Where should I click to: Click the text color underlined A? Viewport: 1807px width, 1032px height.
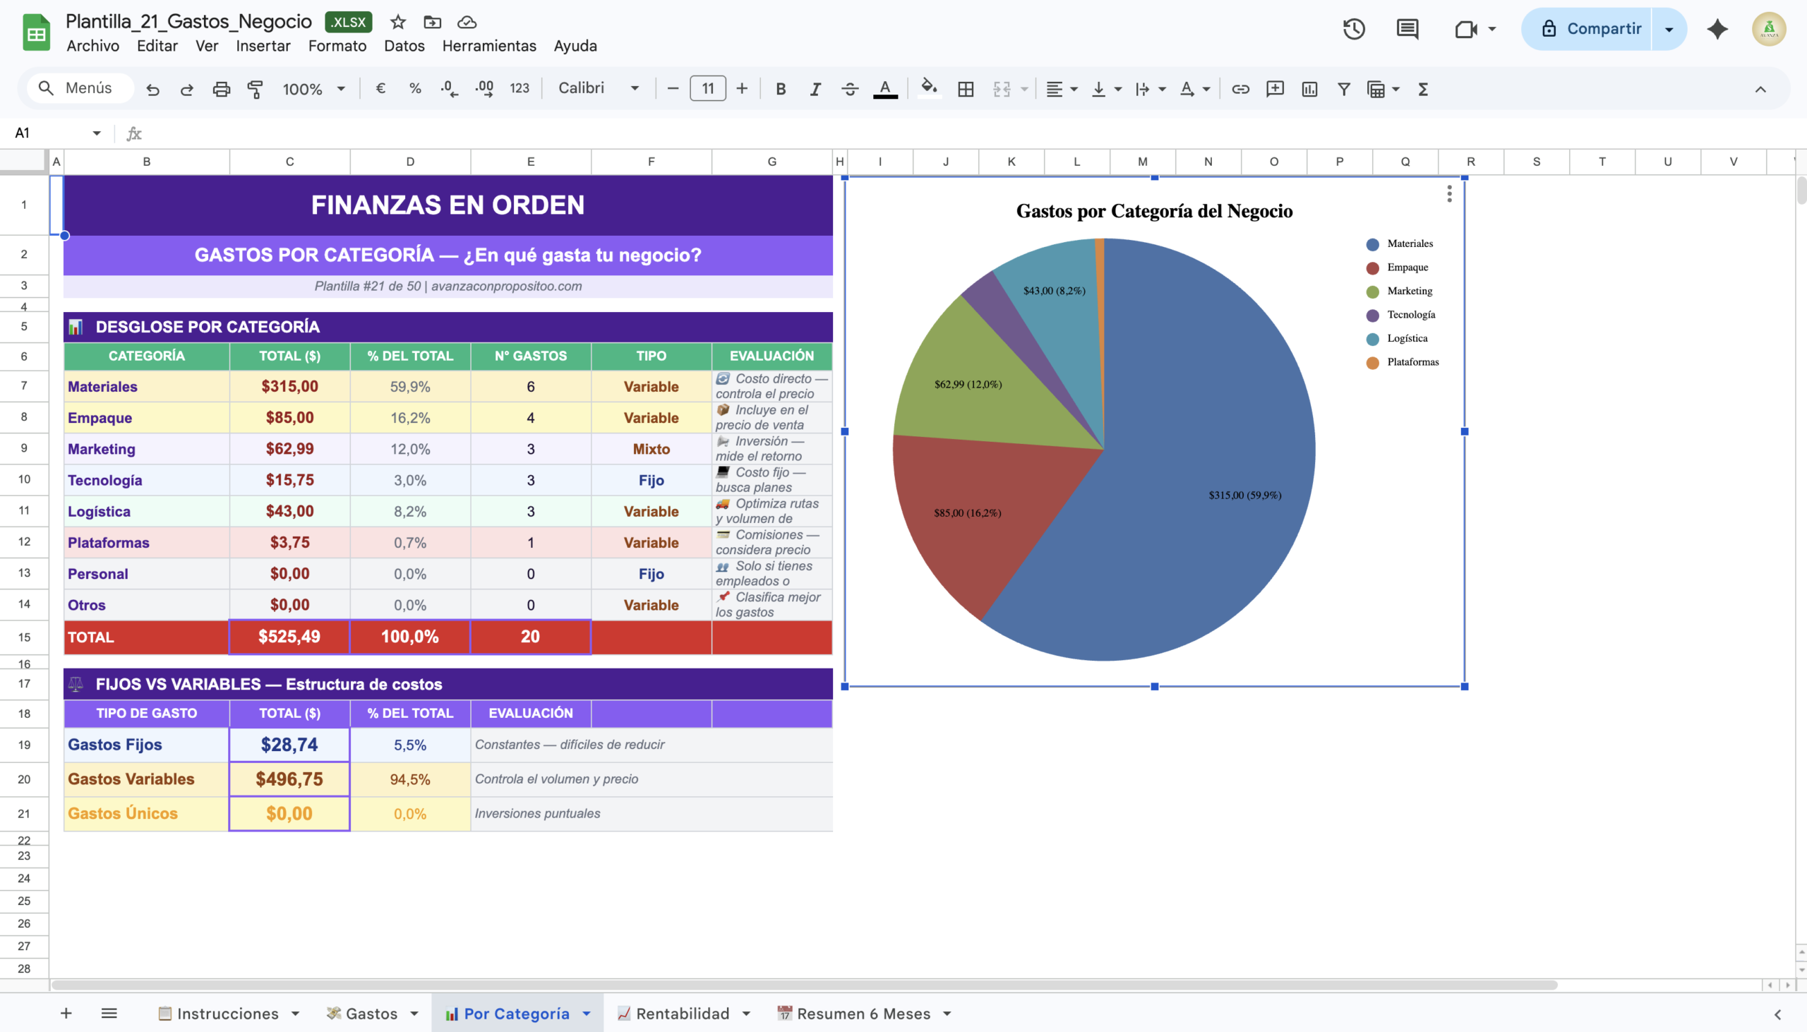(884, 89)
